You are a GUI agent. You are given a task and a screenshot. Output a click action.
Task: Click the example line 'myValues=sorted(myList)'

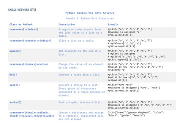point(123,108)
